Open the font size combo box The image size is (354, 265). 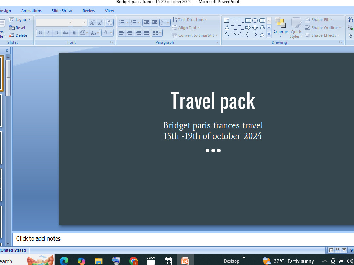(x=80, y=23)
